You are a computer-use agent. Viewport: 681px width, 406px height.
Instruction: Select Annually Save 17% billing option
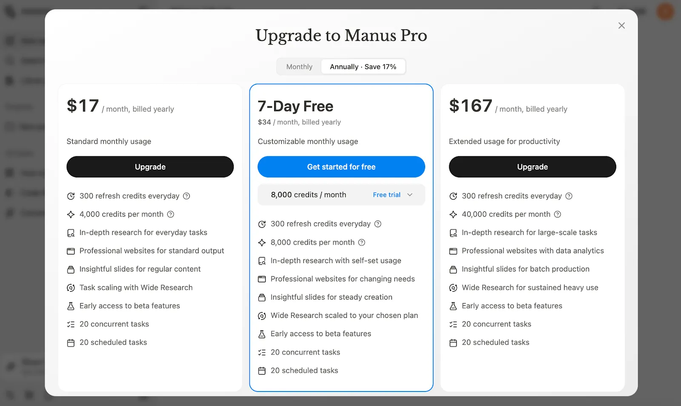(x=363, y=67)
